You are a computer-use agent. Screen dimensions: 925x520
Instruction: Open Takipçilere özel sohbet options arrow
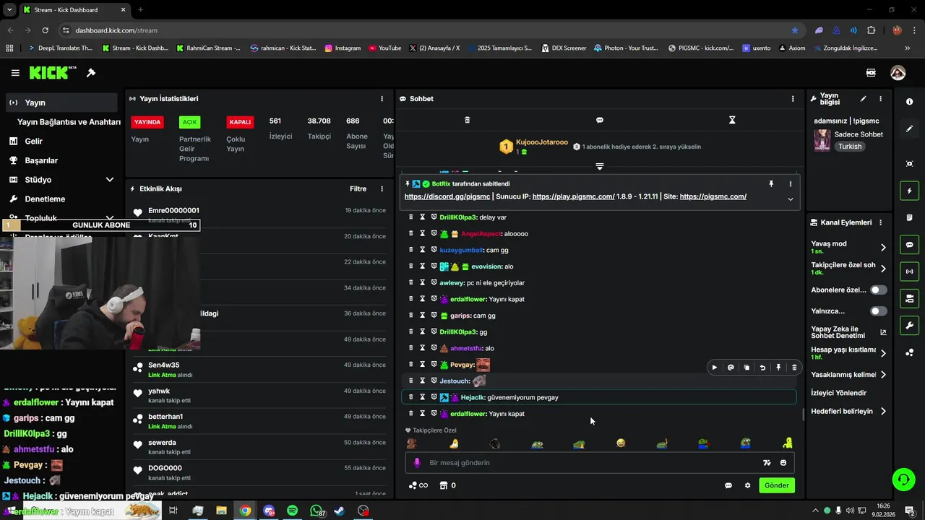click(883, 269)
